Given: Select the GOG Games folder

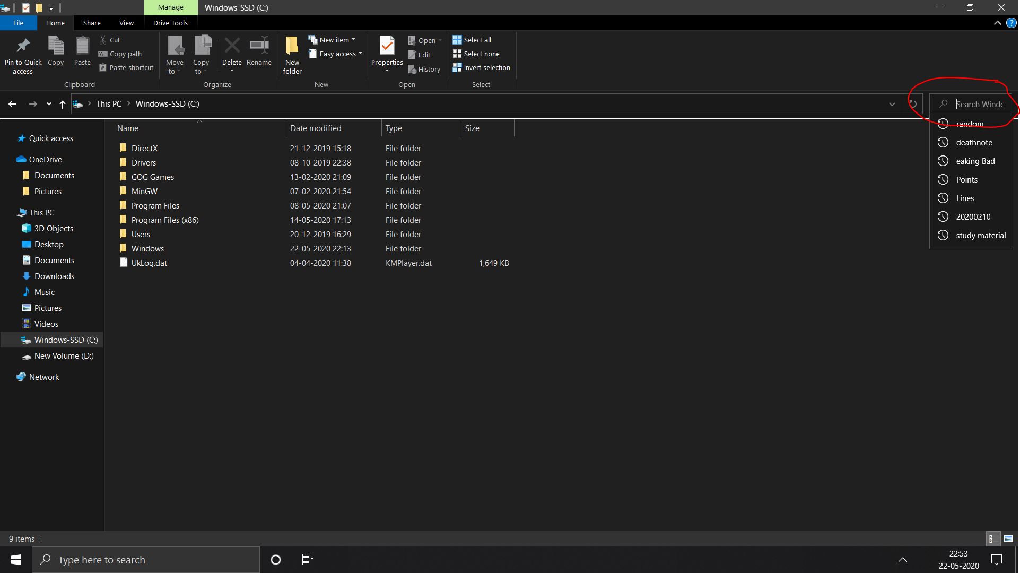Looking at the screenshot, I should coord(153,177).
